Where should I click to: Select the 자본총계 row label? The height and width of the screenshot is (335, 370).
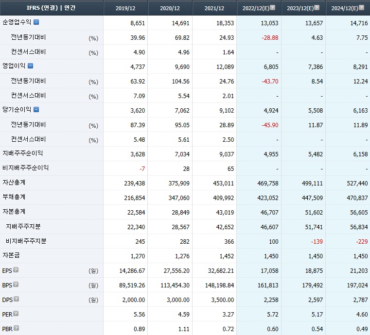point(14,212)
